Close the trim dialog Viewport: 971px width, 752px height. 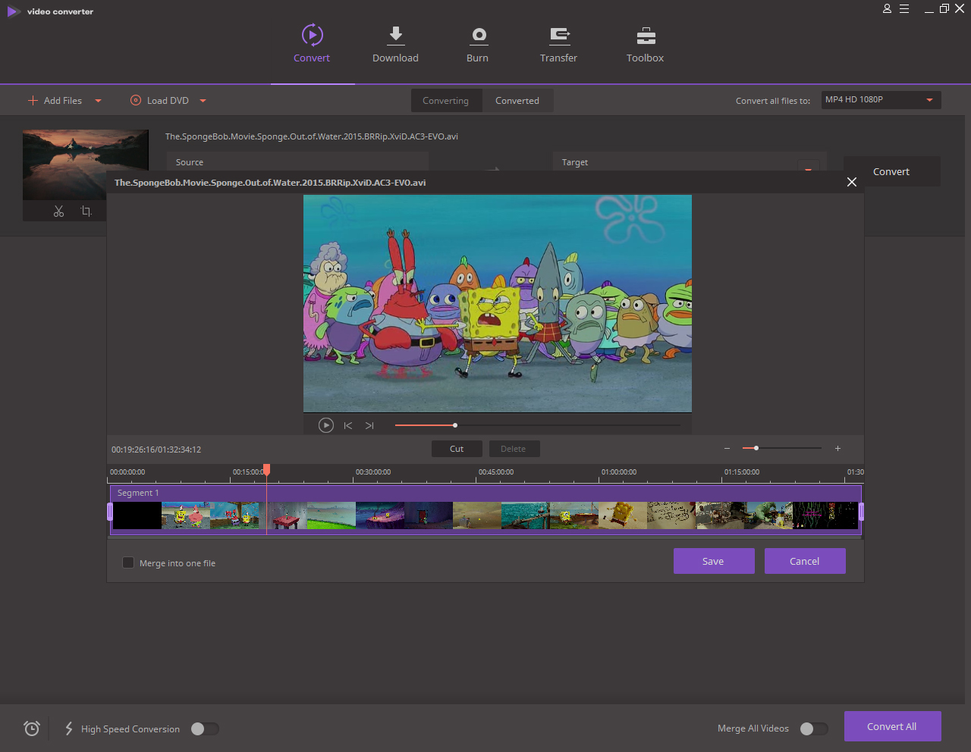click(852, 182)
